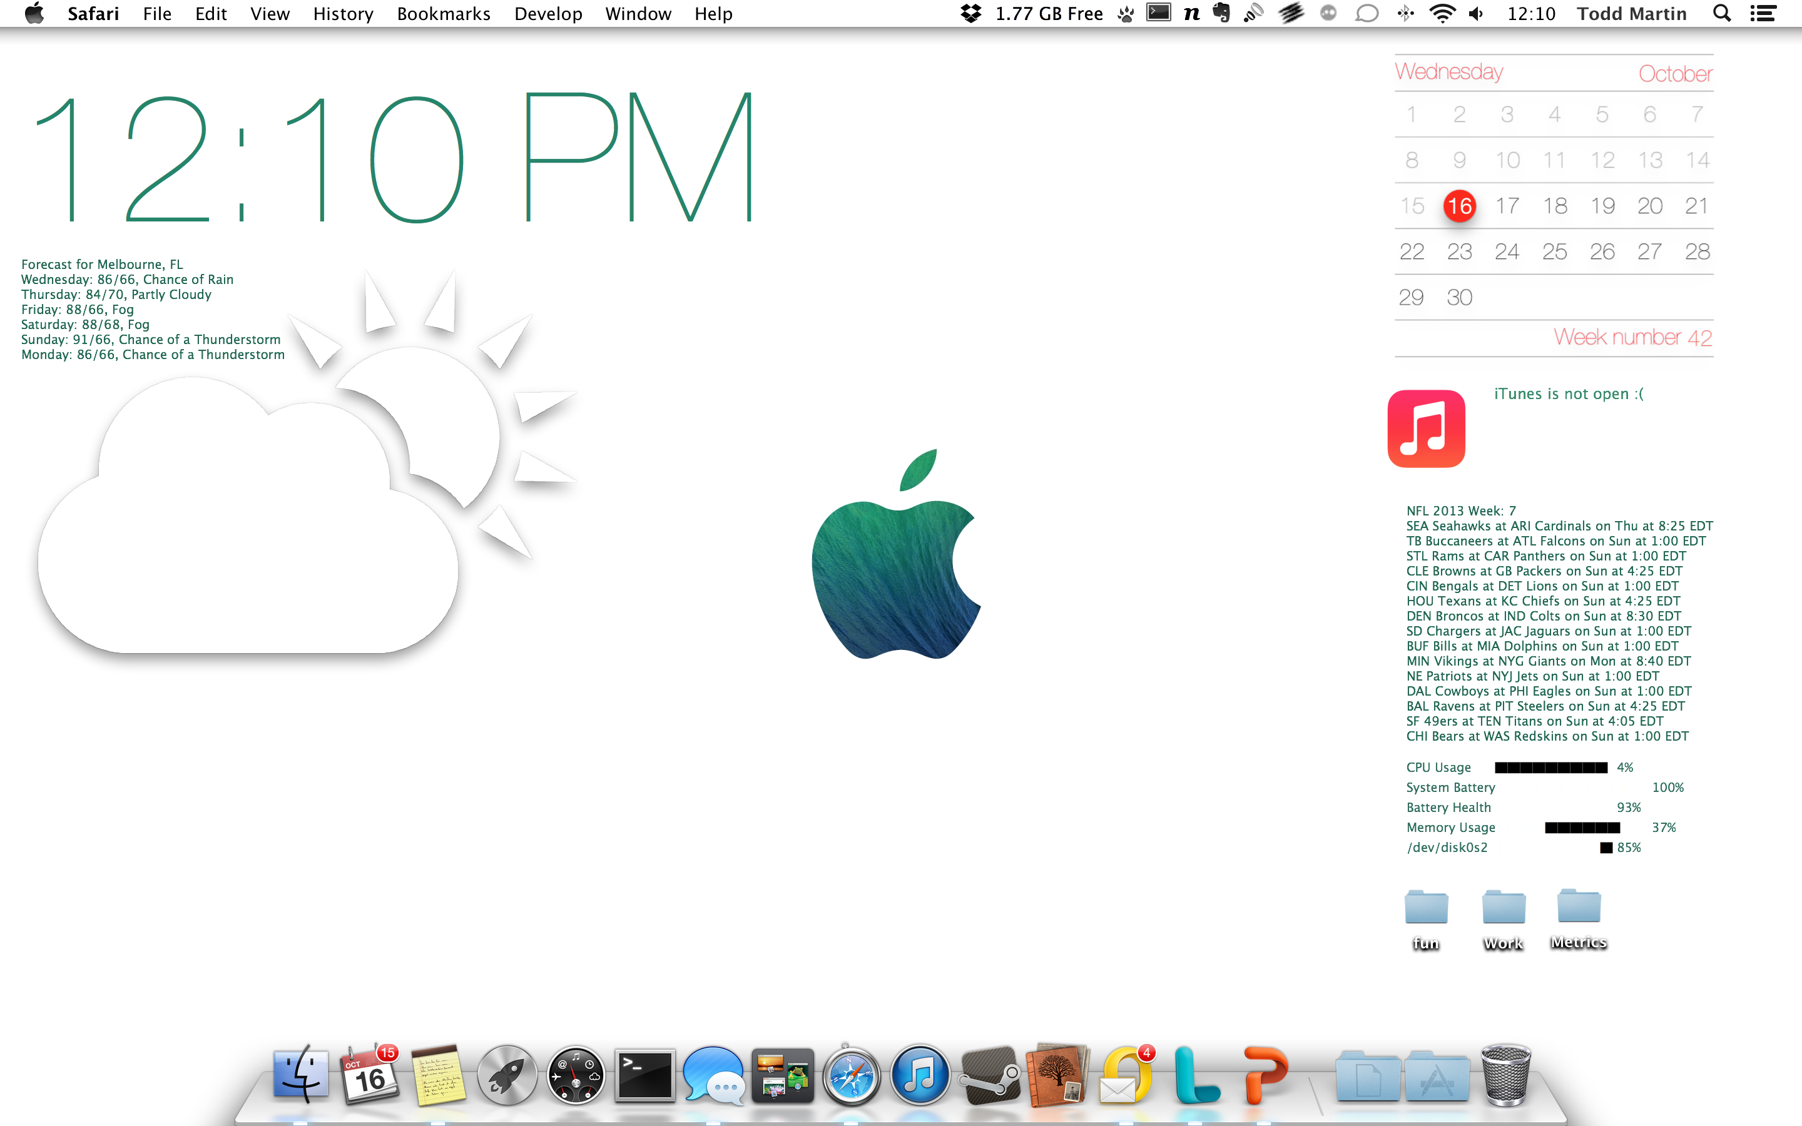
Task: Open the Help menu
Action: point(713,13)
